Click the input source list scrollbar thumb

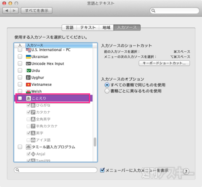95,142
